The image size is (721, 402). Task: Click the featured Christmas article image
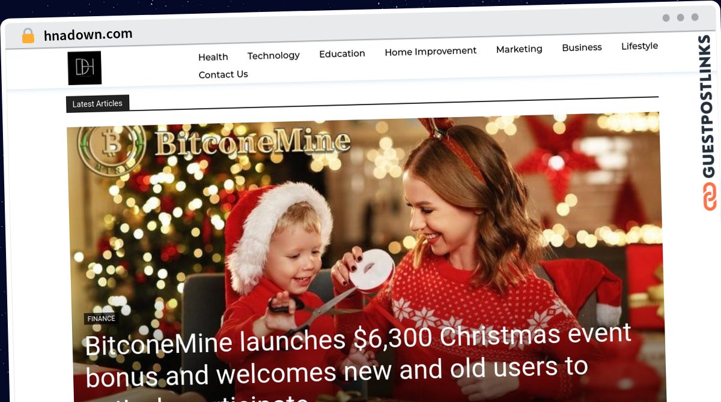point(365,258)
